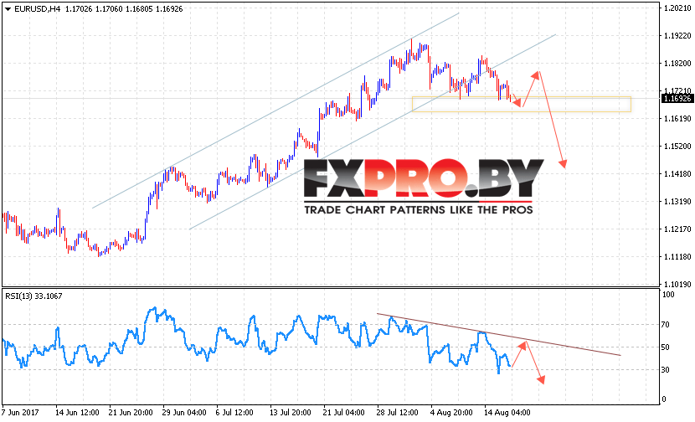This screenshot has height=422, width=695.
Task: Click the open value 1.17026 in chart header
Action: point(79,9)
